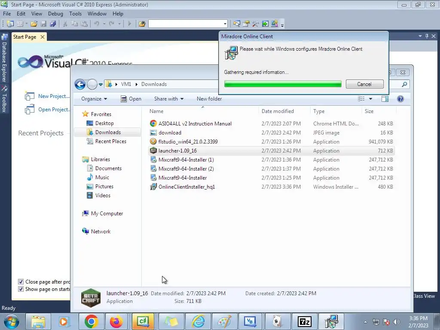The height and width of the screenshot is (330, 440).
Task: Open the Debug menu
Action: click(x=55, y=14)
